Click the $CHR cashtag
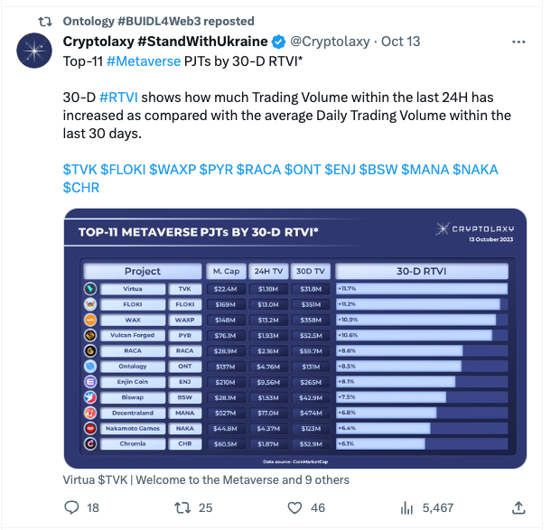Viewport: 560px width, 530px height. point(80,188)
